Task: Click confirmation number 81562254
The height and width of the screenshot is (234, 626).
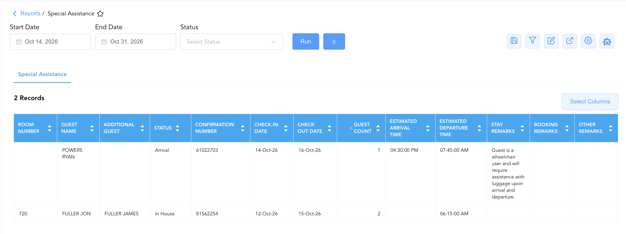Action: (207, 214)
